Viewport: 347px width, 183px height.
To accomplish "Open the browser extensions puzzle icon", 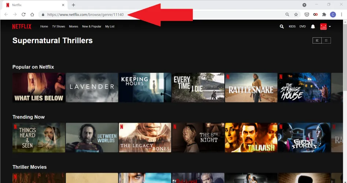I will (324, 15).
